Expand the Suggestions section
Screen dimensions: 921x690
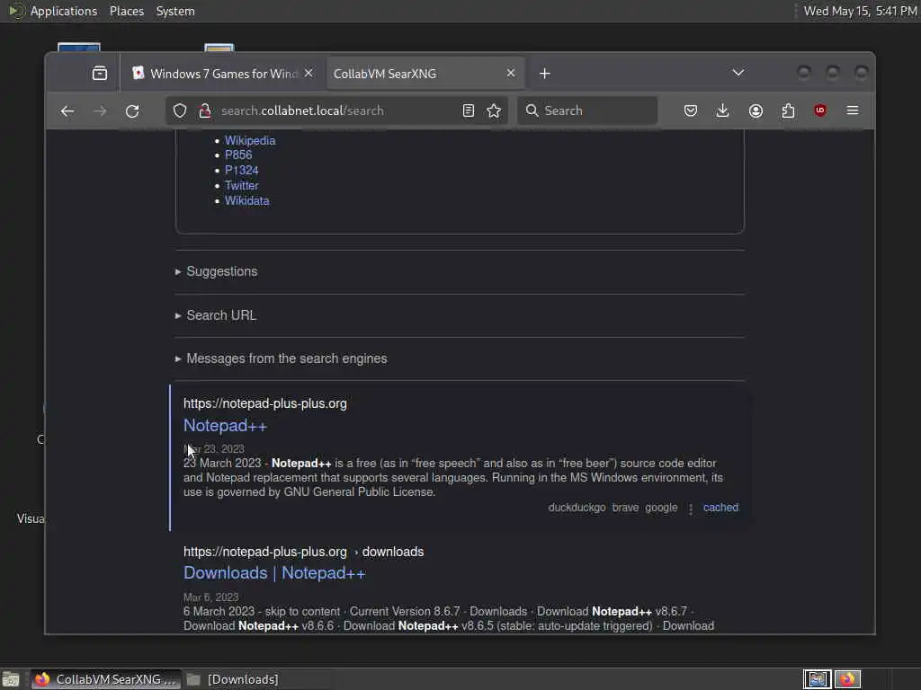[217, 271]
